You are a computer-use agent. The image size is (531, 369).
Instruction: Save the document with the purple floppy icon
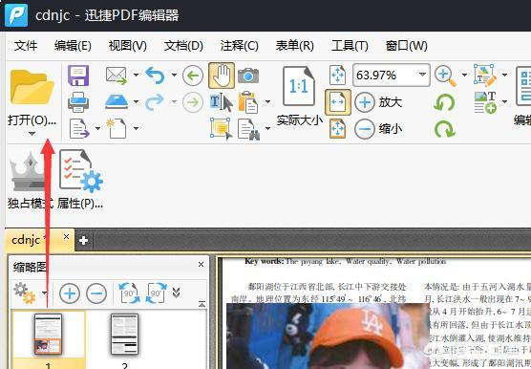[78, 76]
